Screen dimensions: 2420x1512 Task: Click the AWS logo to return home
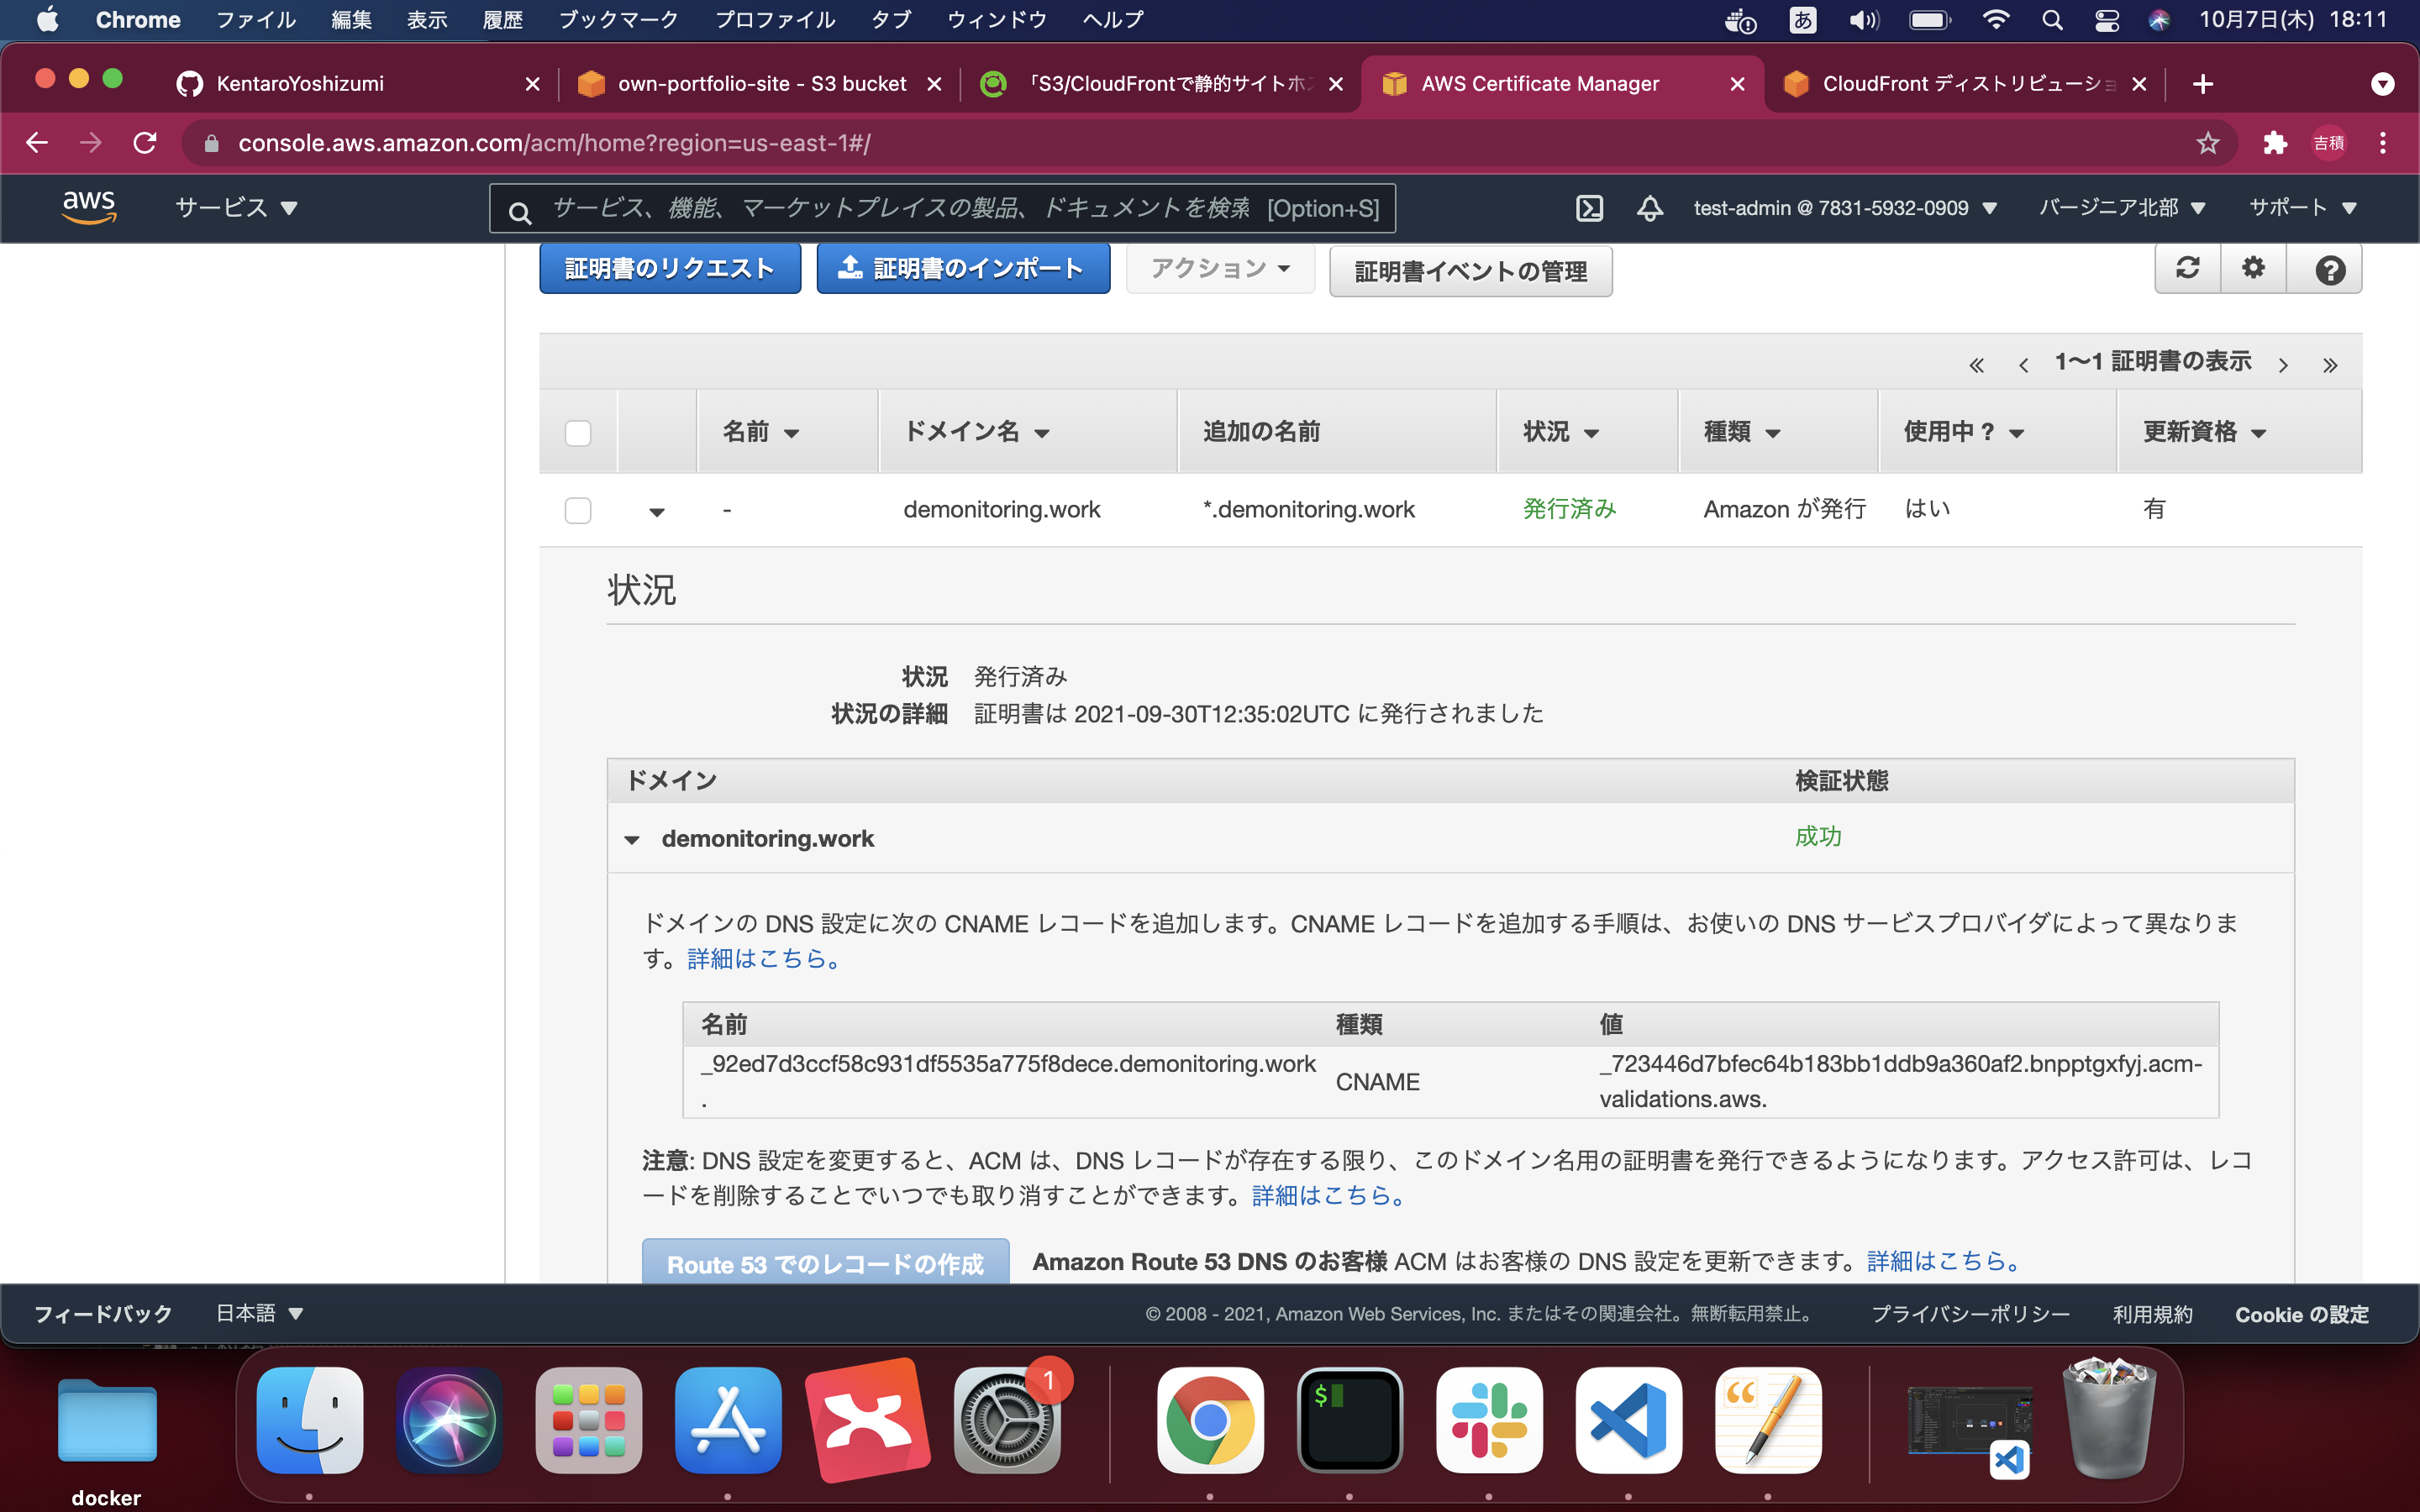(x=90, y=207)
